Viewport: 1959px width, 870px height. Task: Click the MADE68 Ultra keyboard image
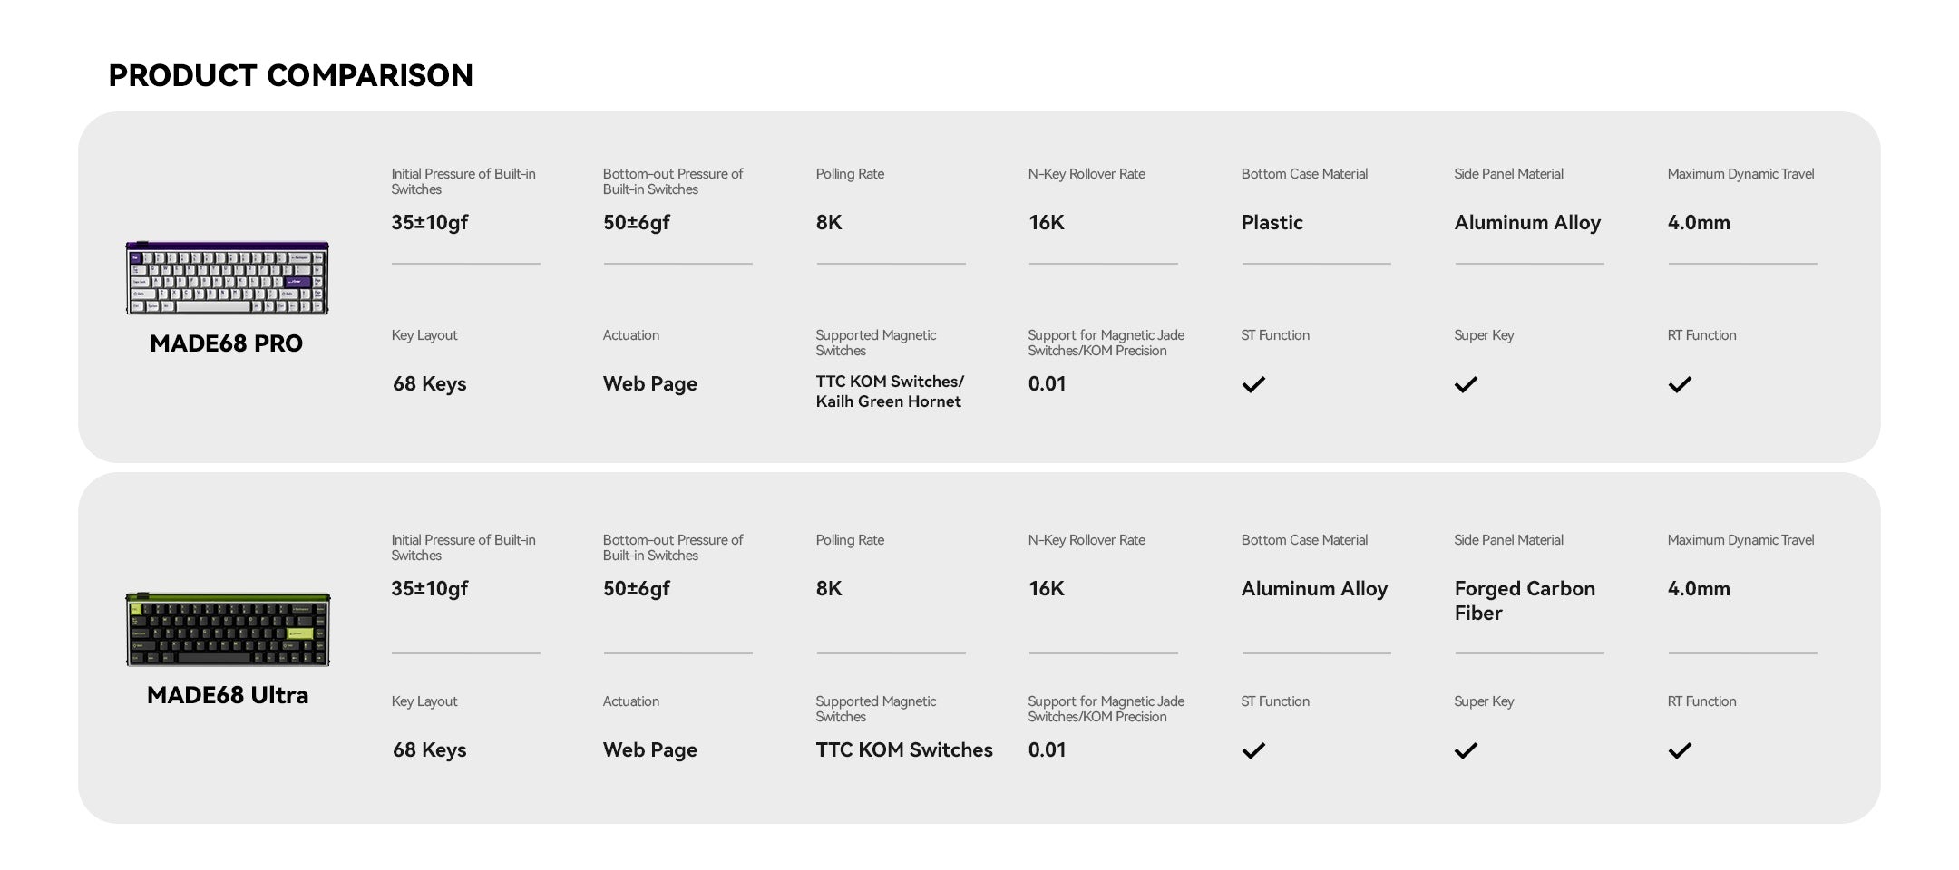tap(228, 630)
